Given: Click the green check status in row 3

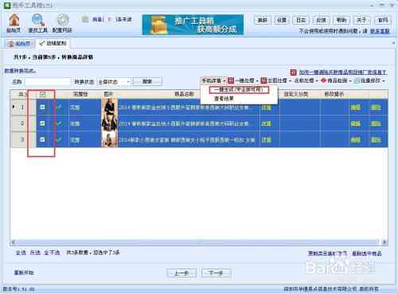Looking at the screenshot, I should (x=59, y=139).
